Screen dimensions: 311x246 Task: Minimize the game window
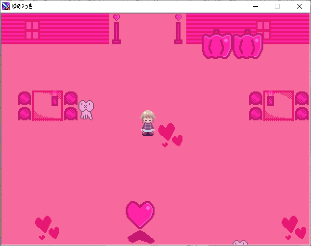point(256,6)
